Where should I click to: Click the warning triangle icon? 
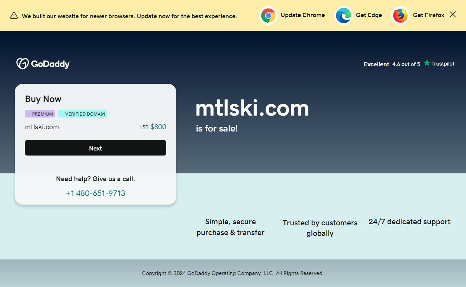14,16
